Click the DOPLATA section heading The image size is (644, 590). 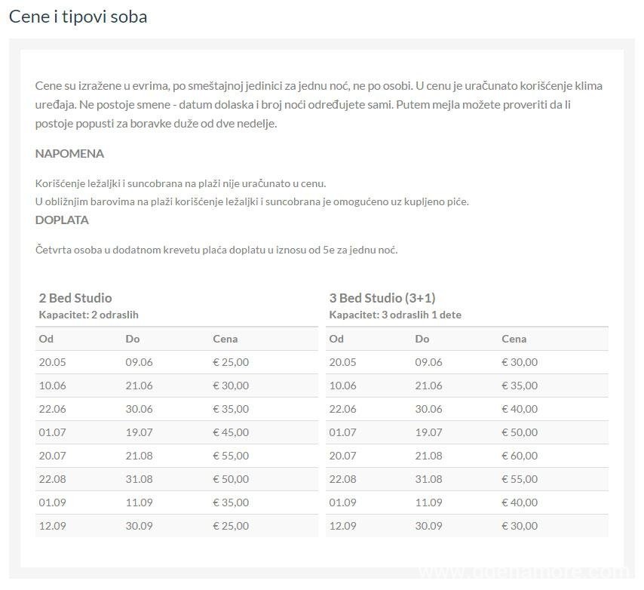(x=62, y=220)
